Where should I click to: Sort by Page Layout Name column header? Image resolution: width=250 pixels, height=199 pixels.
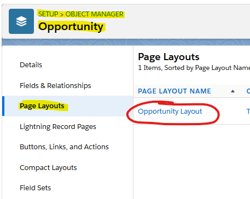(x=175, y=91)
